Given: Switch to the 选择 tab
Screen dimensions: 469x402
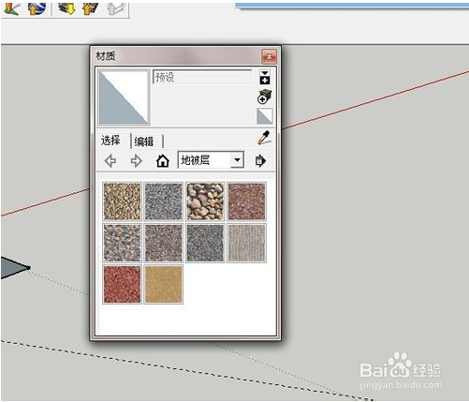Looking at the screenshot, I should pos(110,141).
